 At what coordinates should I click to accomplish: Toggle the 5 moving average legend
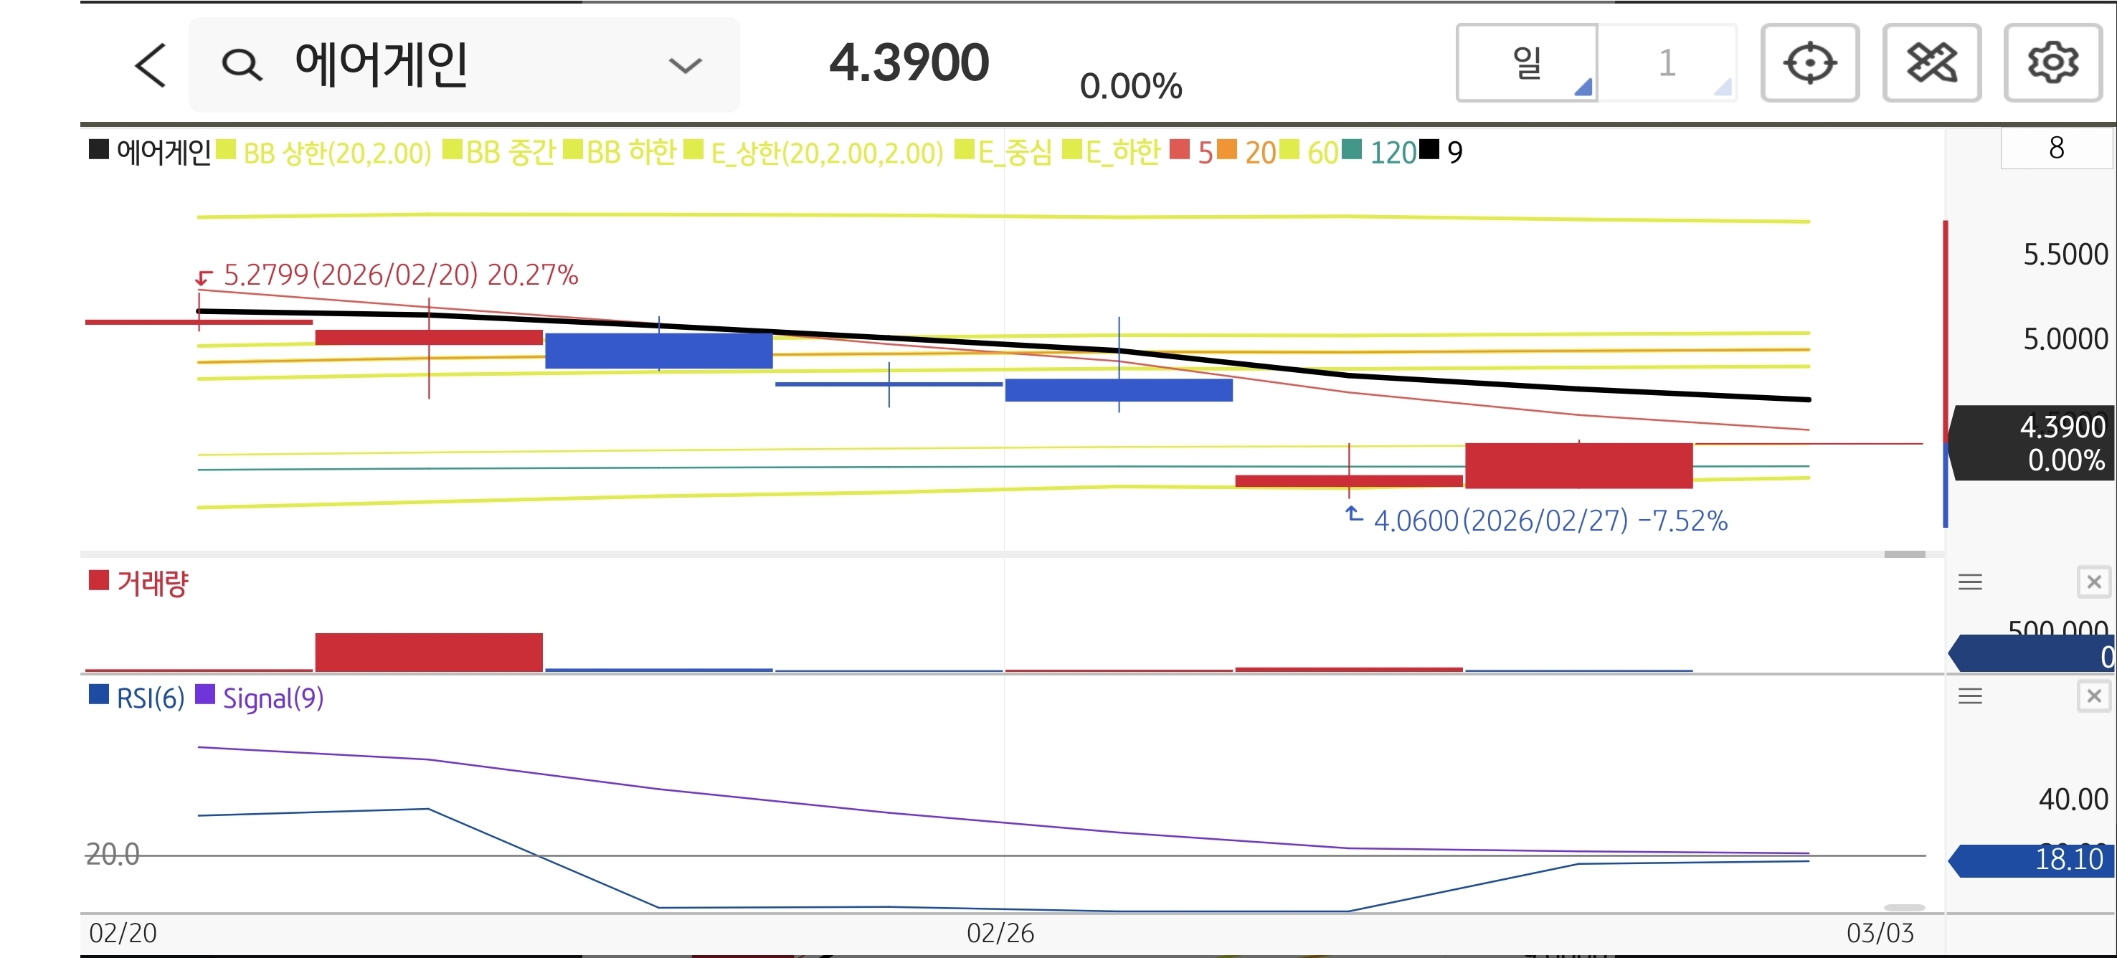[x=1203, y=153]
